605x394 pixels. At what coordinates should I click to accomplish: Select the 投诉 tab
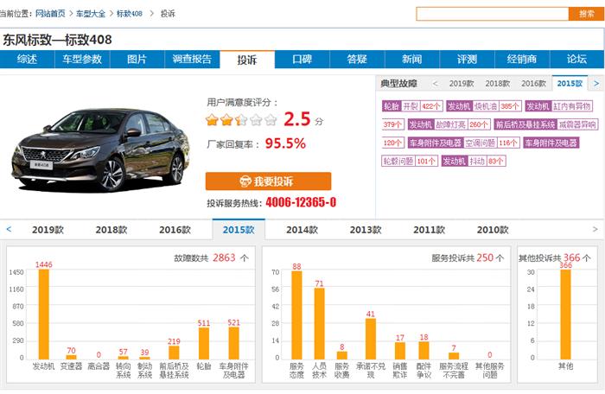pos(247,60)
